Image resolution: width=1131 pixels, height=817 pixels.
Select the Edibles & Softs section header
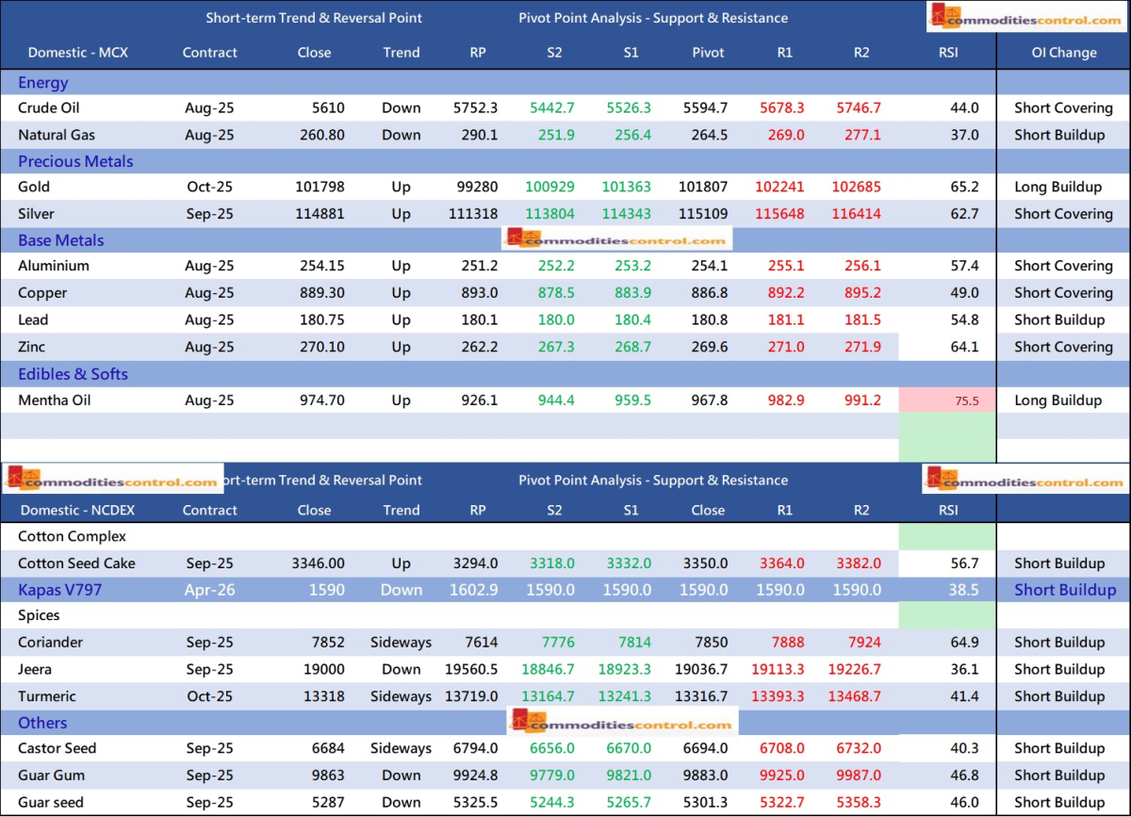[73, 374]
